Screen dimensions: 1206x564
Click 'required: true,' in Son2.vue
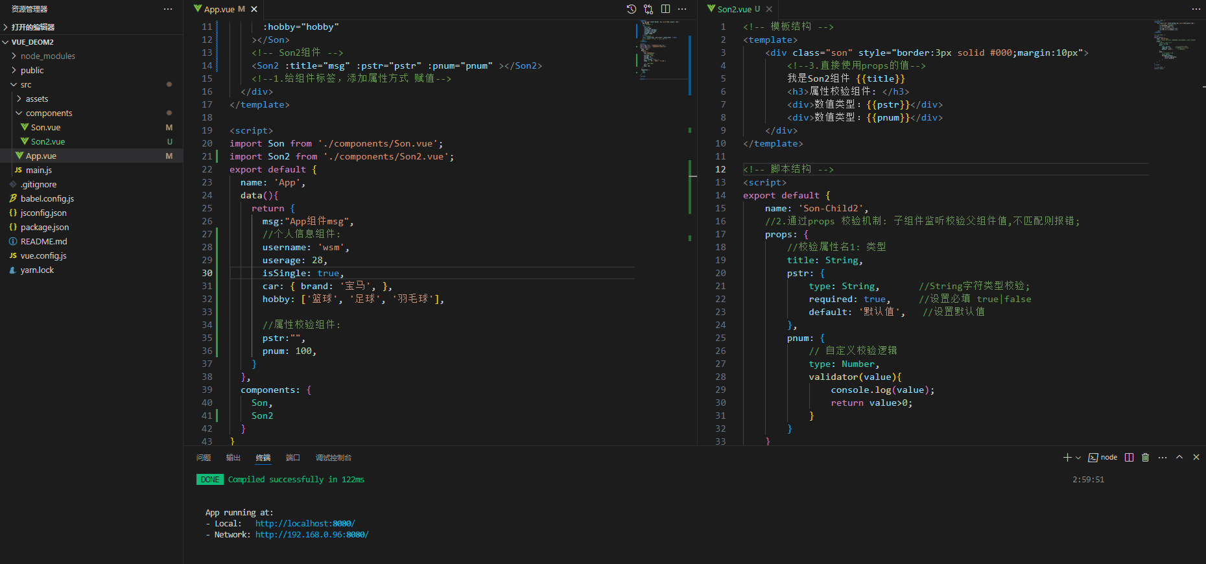click(850, 299)
